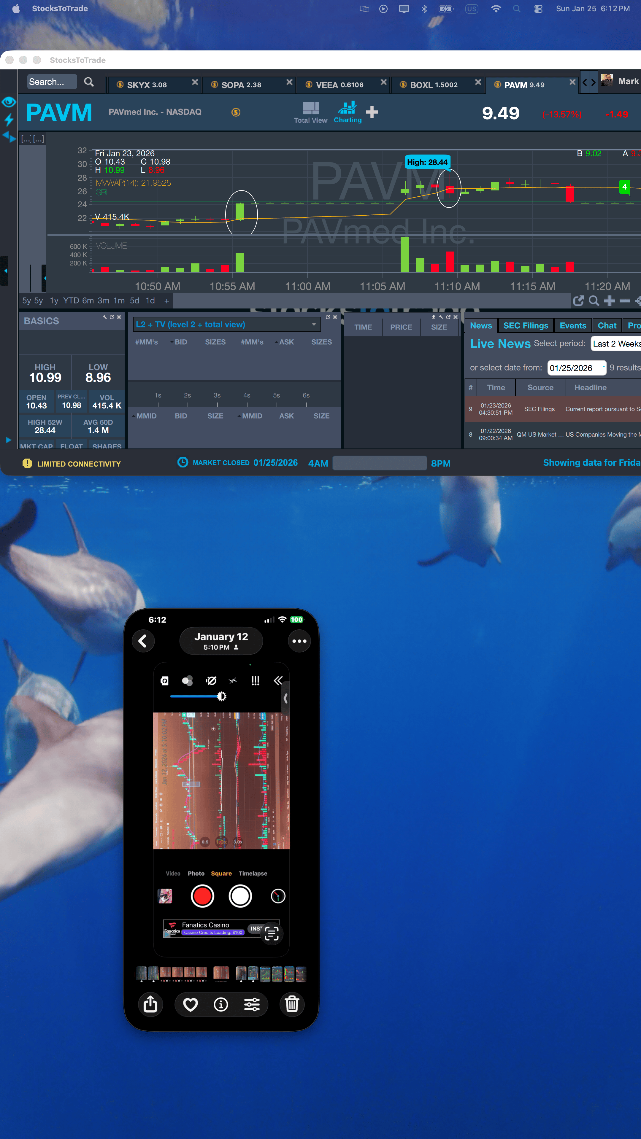Click the 4AM to 8PM time slider
Image resolution: width=641 pixels, height=1139 pixels.
tap(379, 463)
